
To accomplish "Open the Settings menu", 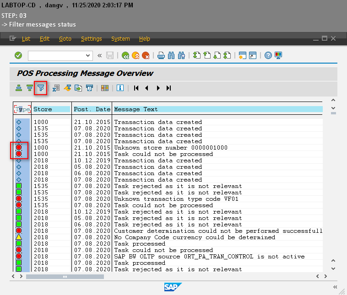I will point(91,39).
